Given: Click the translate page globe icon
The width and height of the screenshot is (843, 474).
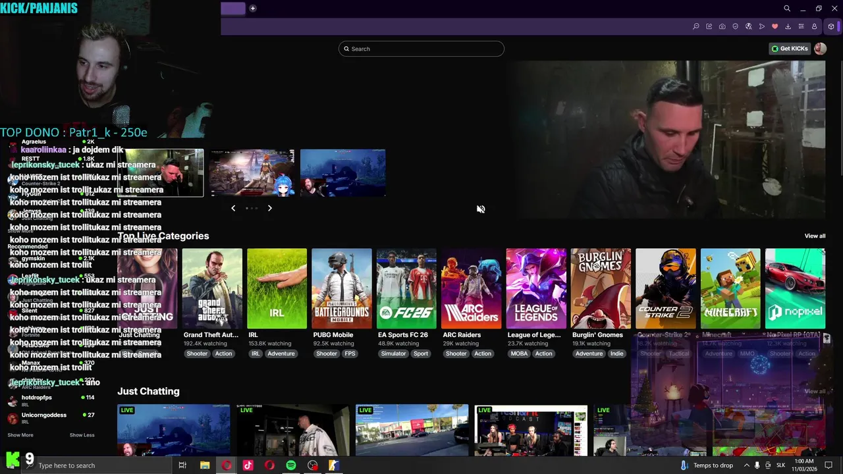Looking at the screenshot, I should coord(749,26).
